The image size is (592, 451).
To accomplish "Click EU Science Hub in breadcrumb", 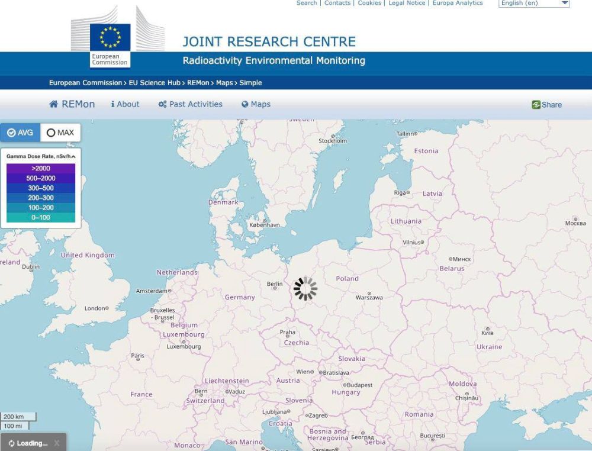I will pos(155,83).
